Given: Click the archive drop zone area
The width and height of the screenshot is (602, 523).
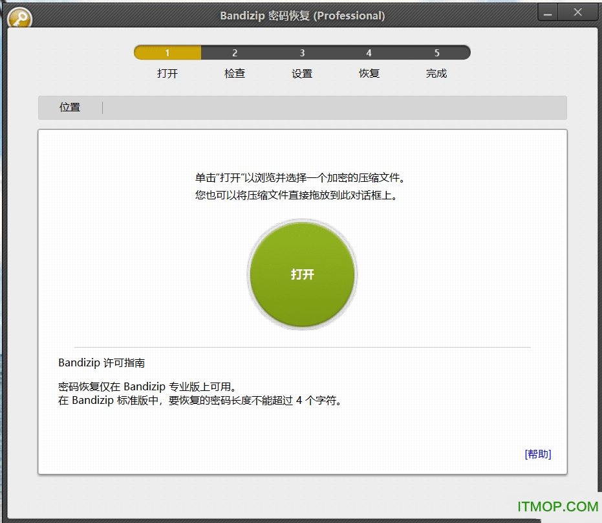Looking at the screenshot, I should click(301, 188).
